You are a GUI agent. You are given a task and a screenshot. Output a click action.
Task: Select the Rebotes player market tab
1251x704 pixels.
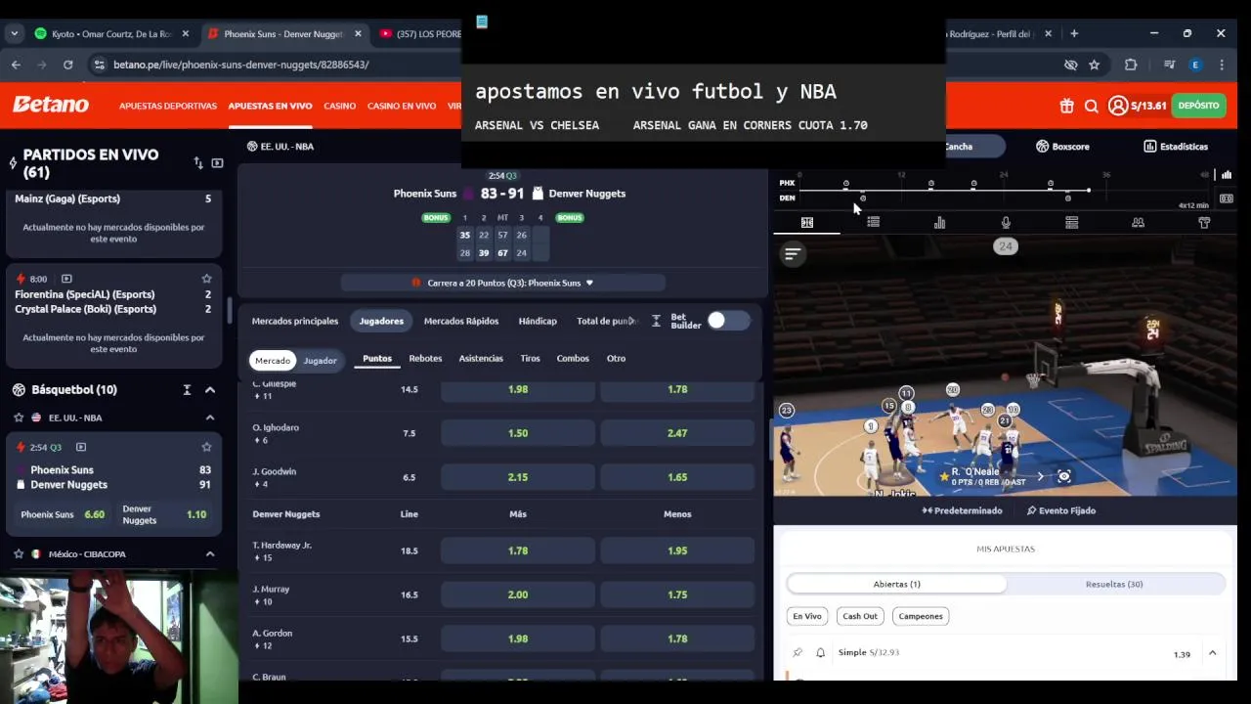[425, 358]
